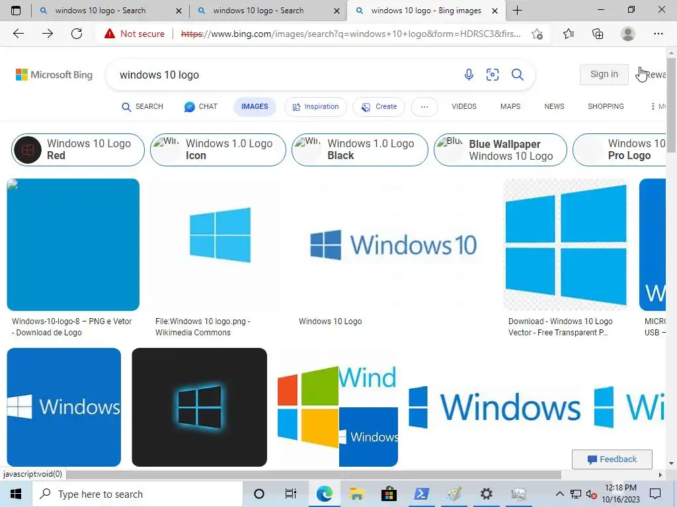The width and height of the screenshot is (677, 507).
Task: Show hidden tray icons chevron
Action: 559,494
